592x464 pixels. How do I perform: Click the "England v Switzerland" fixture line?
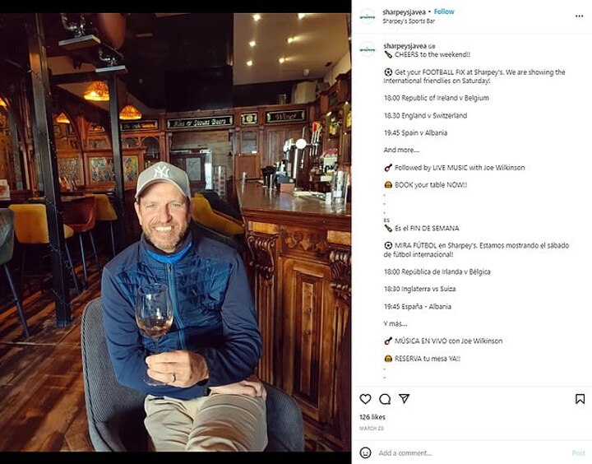click(x=425, y=116)
